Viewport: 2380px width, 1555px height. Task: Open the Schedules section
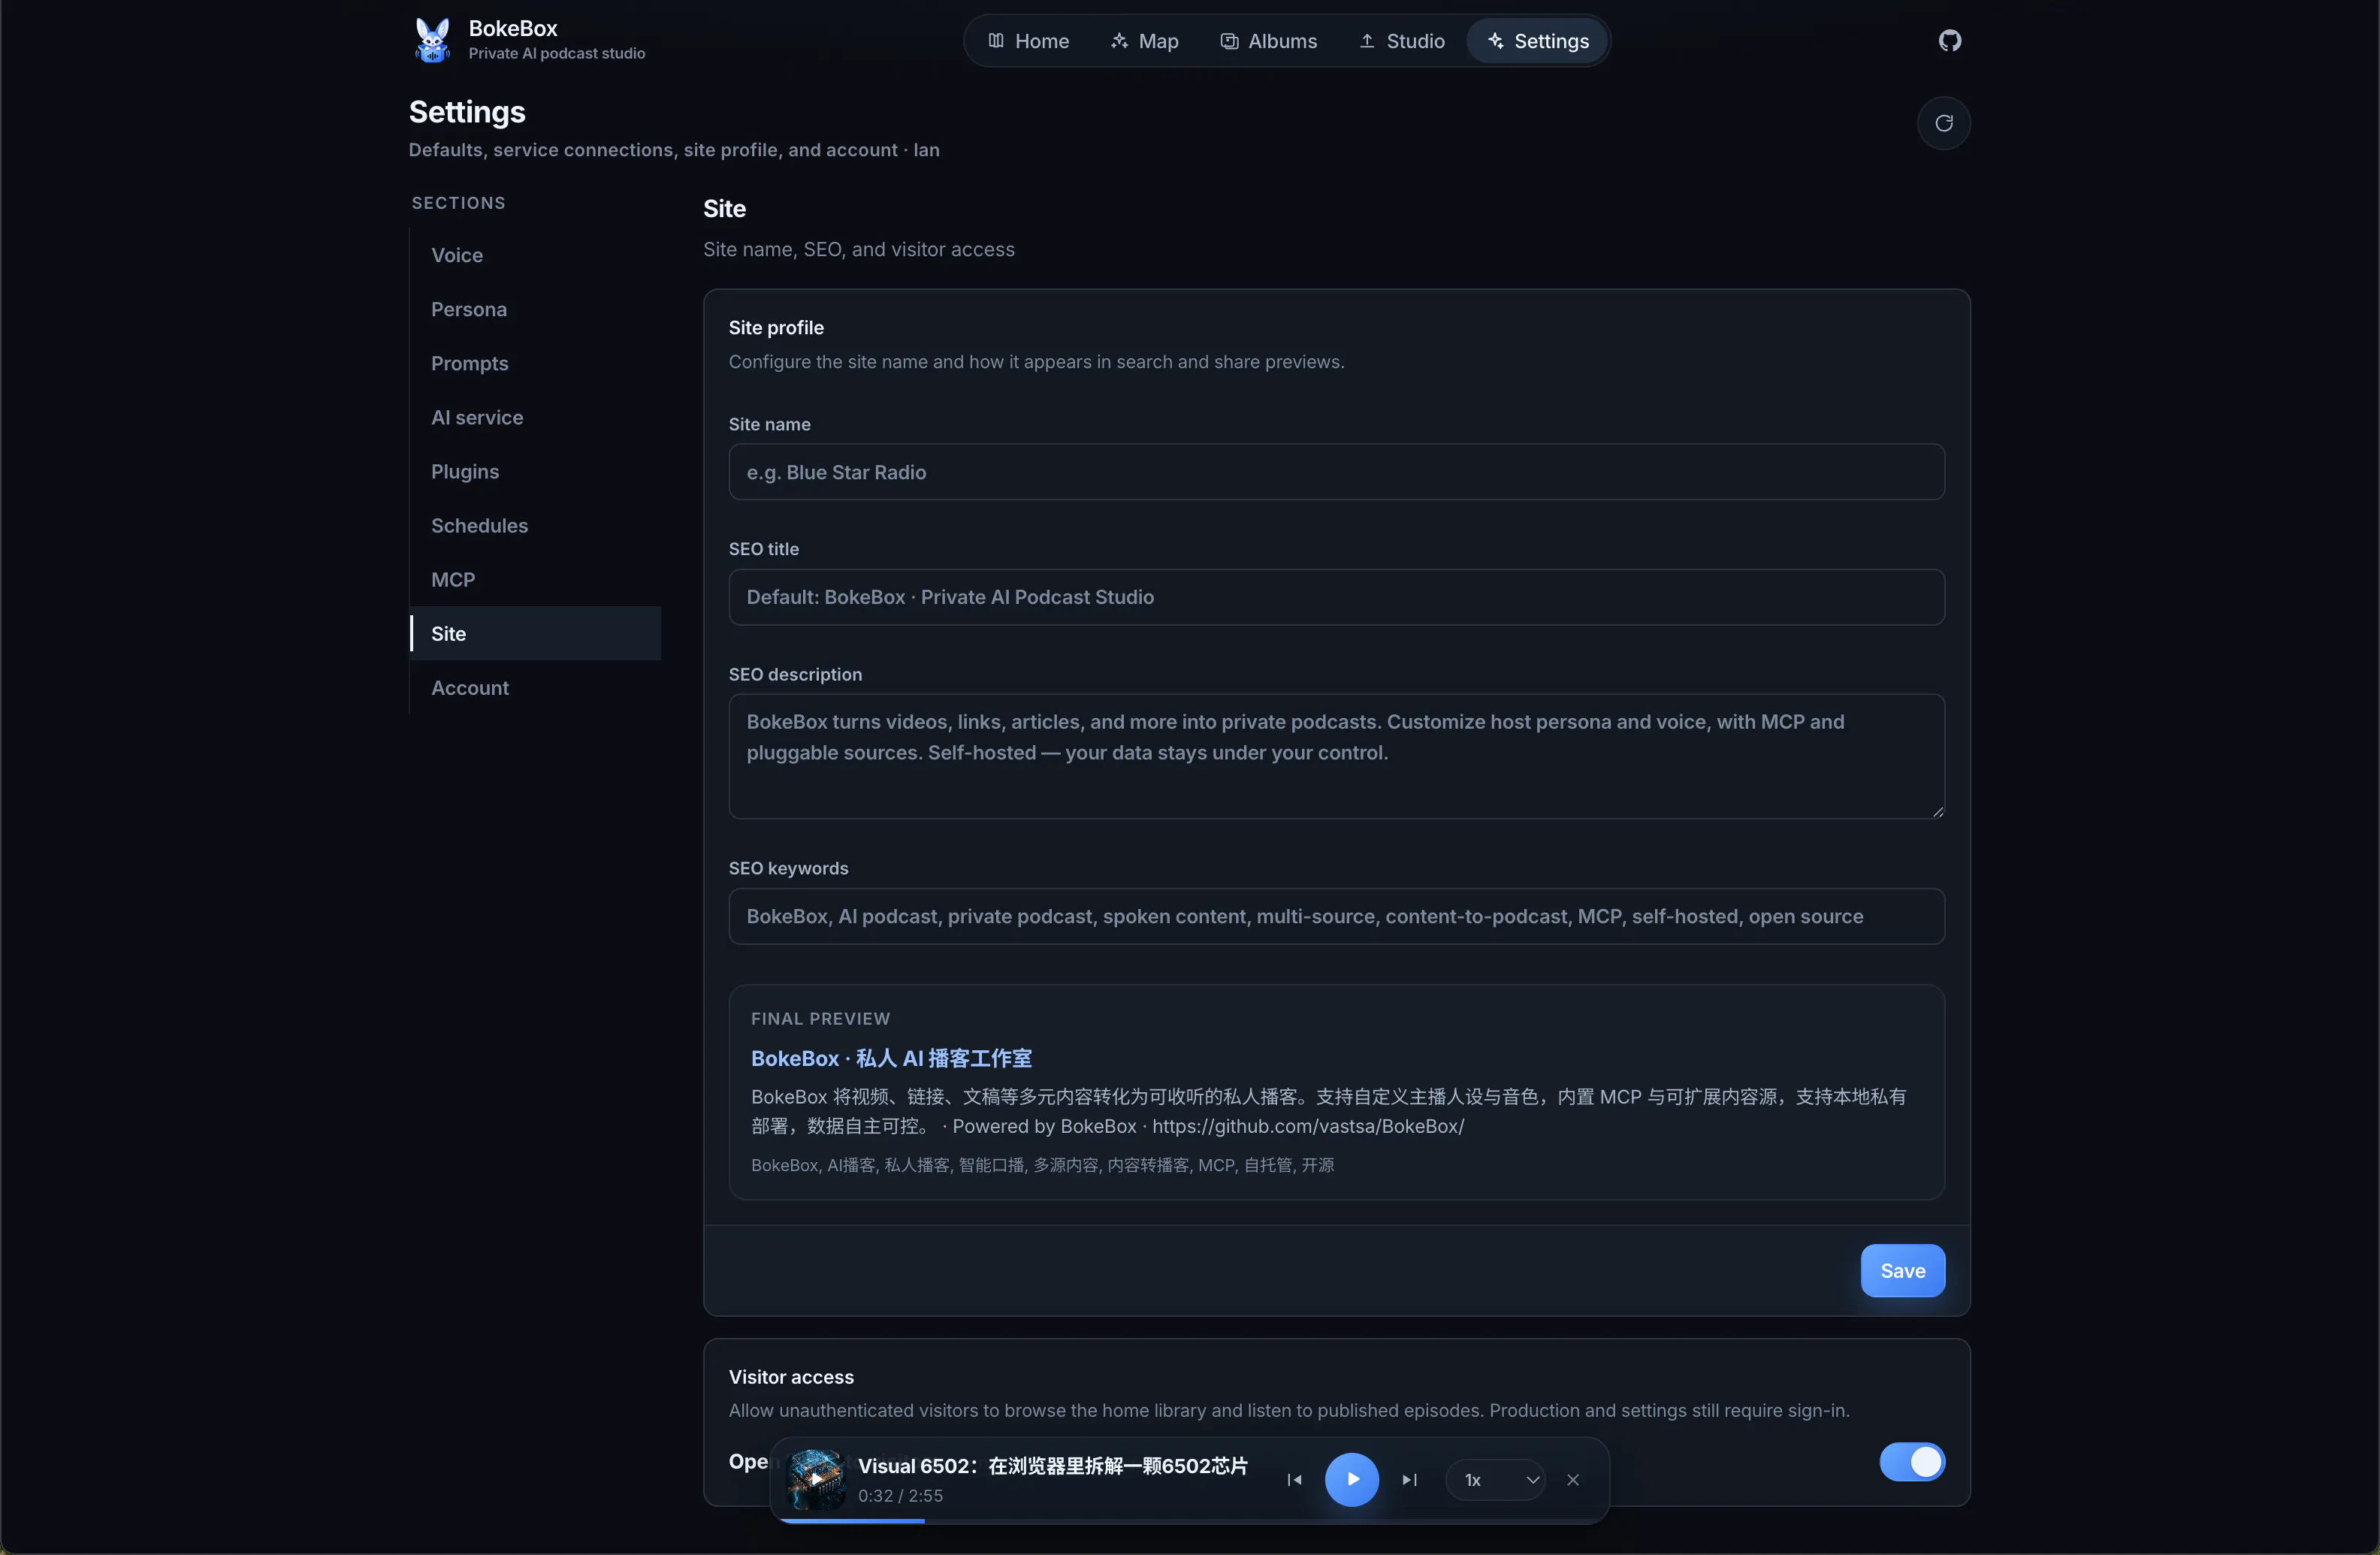tap(535, 525)
